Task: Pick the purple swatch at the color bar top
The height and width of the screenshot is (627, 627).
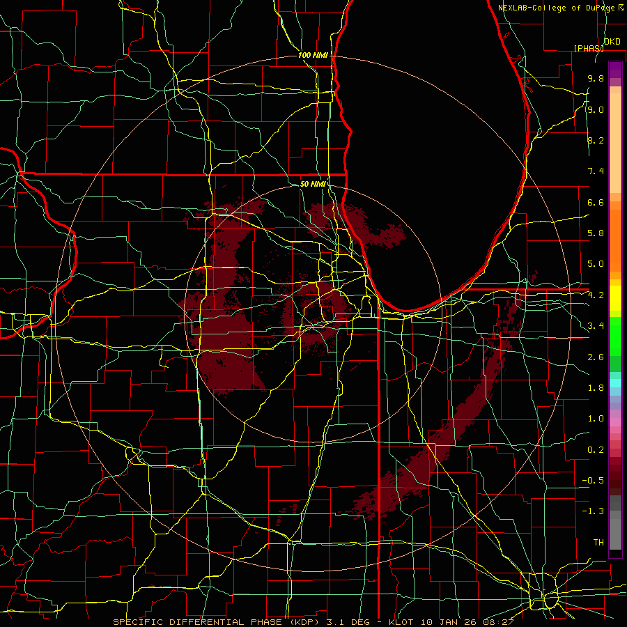Action: coord(615,70)
